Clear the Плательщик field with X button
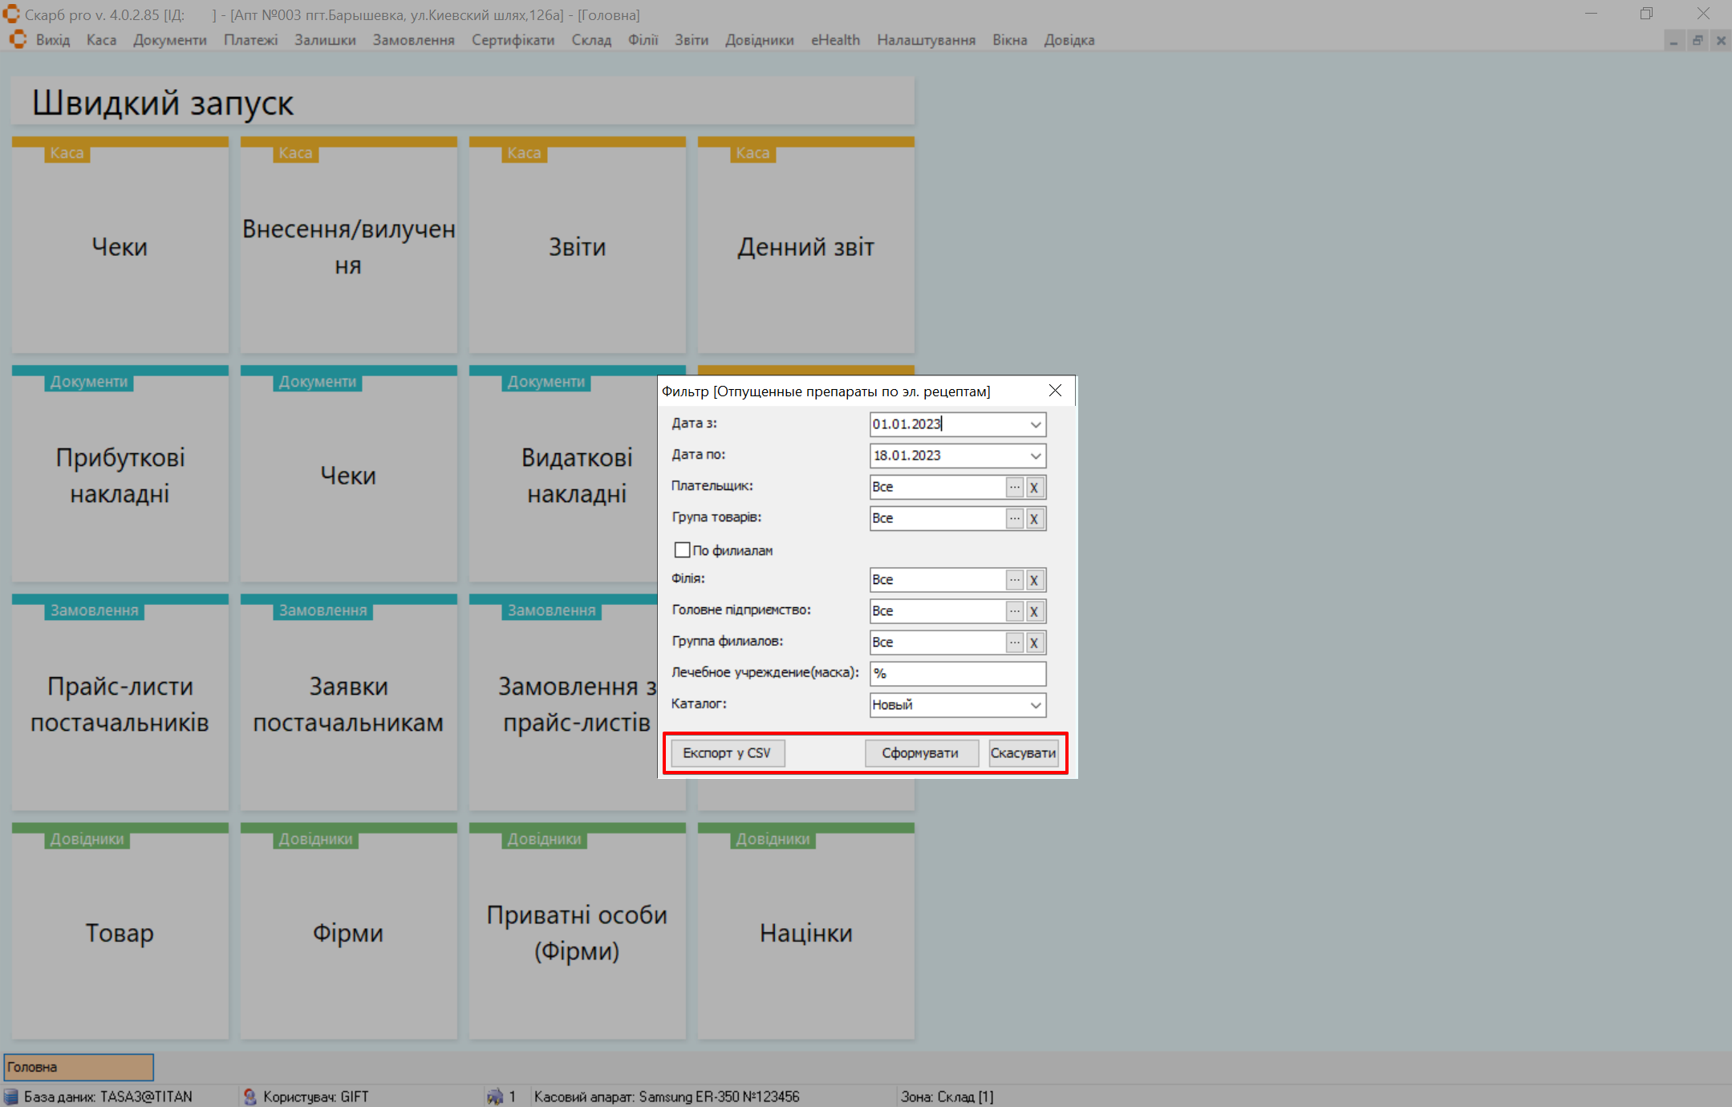This screenshot has width=1732, height=1107. pos(1034,487)
